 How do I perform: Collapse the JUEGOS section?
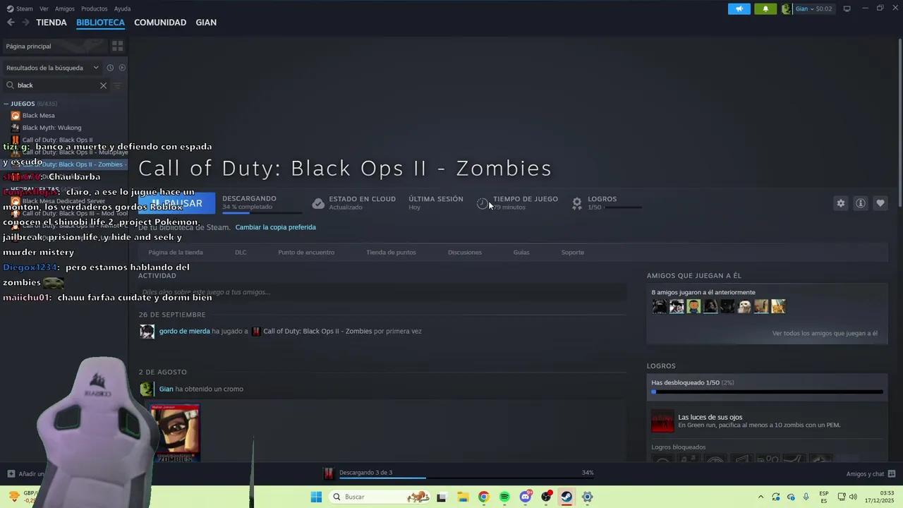coord(6,104)
